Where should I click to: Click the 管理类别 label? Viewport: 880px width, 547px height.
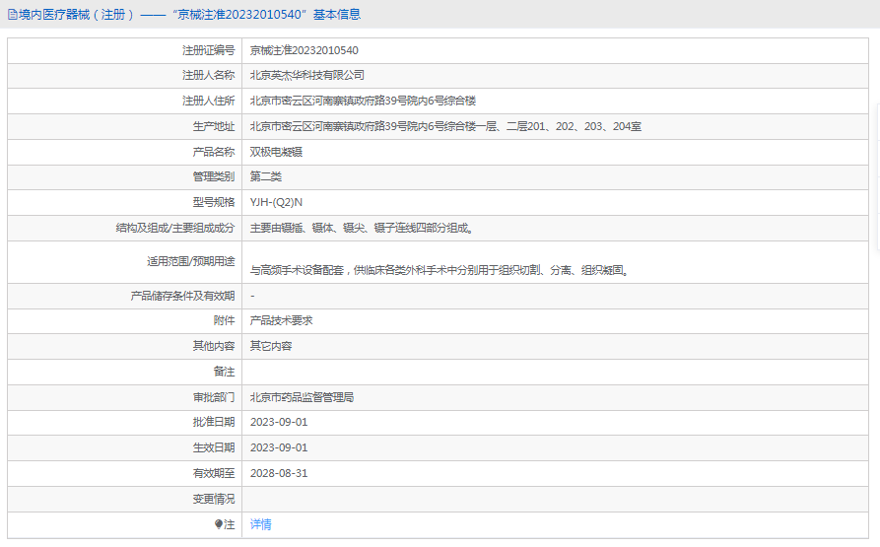[214, 176]
